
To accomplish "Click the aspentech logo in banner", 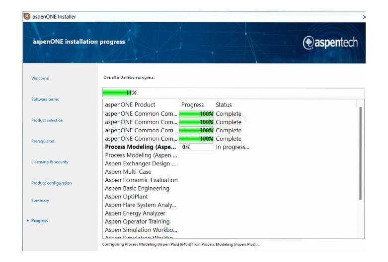I will (x=330, y=43).
